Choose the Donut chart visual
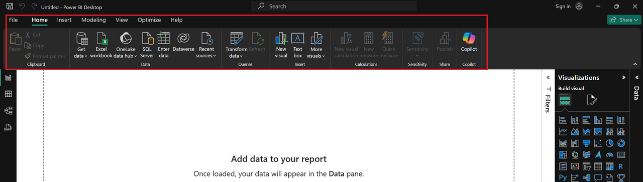 [x=621, y=143]
